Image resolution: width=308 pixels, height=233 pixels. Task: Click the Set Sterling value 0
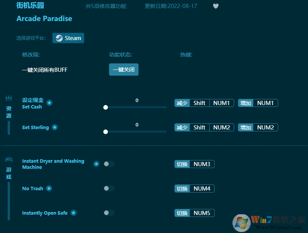(137, 125)
